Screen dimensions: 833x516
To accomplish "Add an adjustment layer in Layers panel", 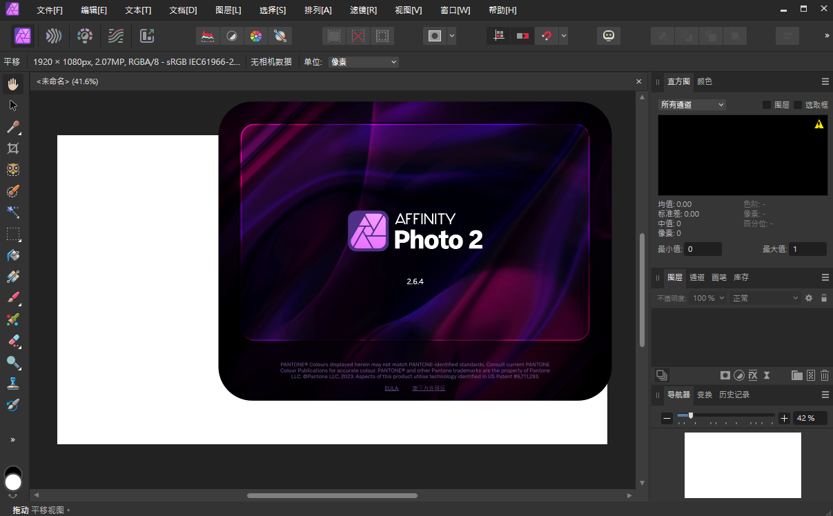I will [x=739, y=375].
